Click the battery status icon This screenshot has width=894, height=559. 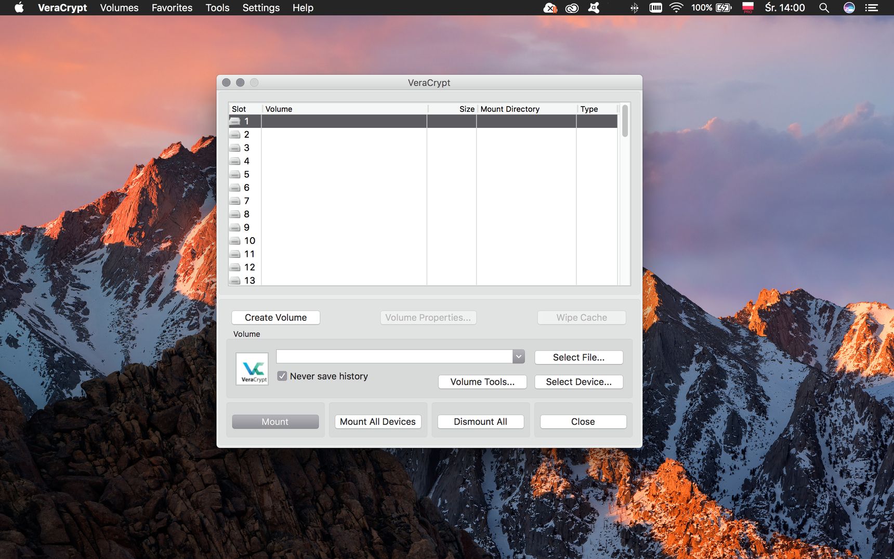click(724, 8)
